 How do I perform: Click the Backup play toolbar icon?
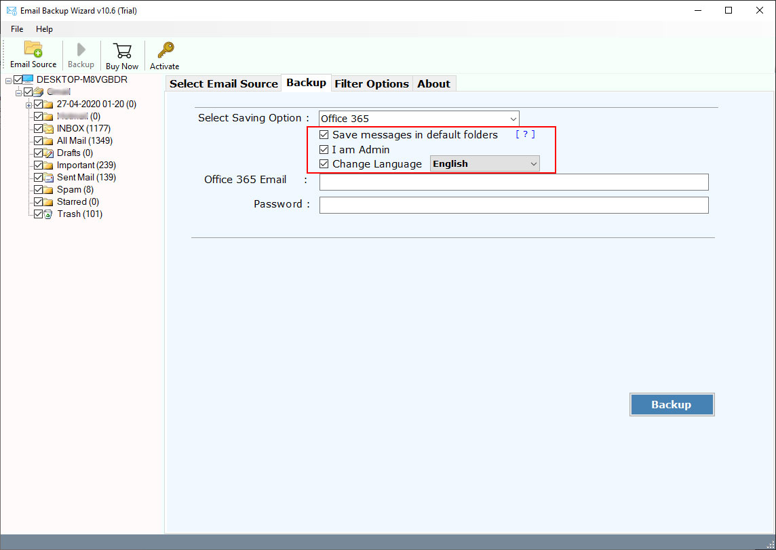[81, 50]
